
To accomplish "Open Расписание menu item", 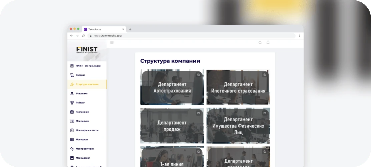I will click(x=87, y=112).
